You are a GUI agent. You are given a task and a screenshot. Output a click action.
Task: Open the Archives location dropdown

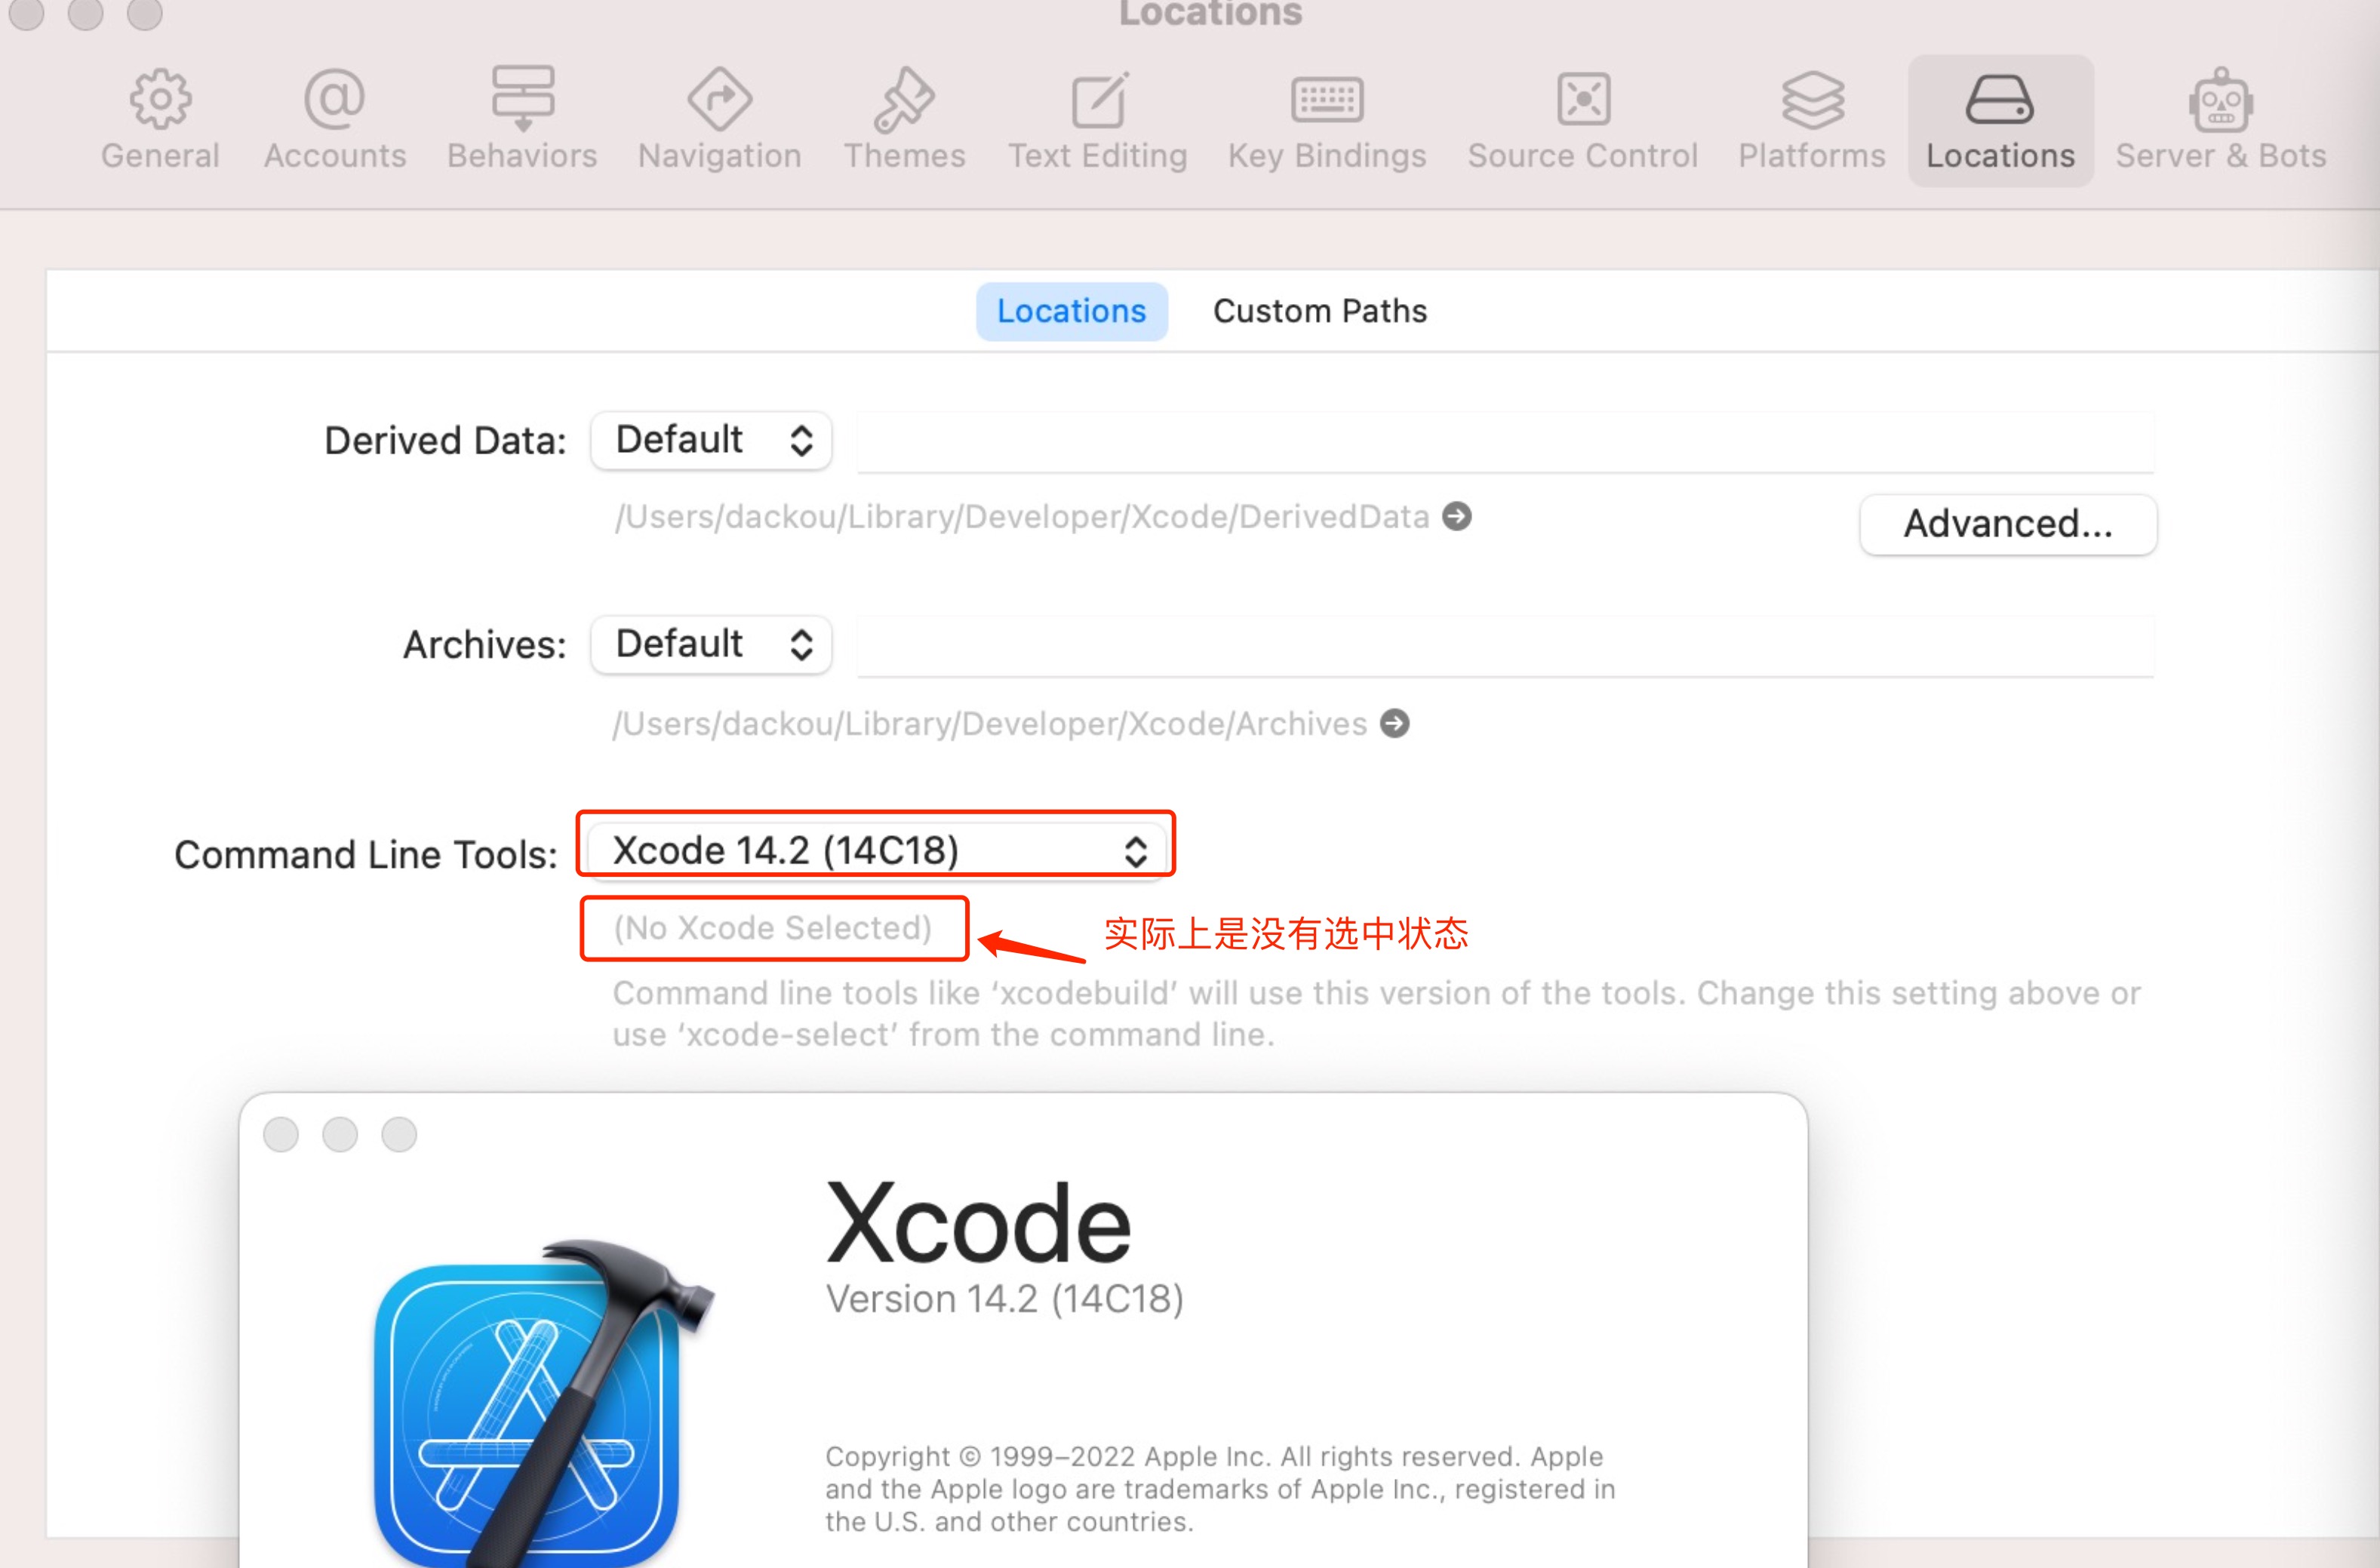711,644
